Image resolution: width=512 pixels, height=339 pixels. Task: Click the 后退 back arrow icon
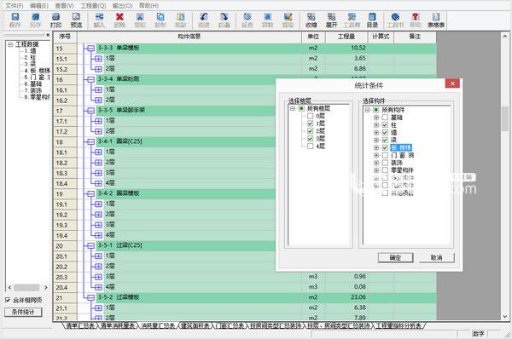(x=224, y=20)
